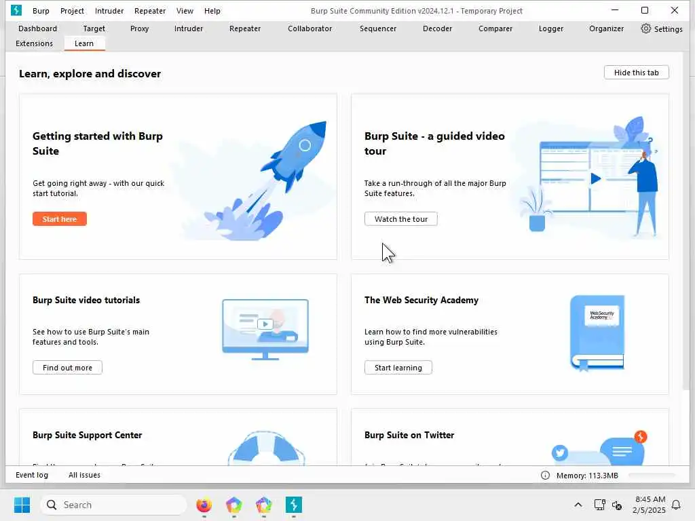695x521 pixels.
Task: Click the network status tray icon
Action: pos(600,505)
